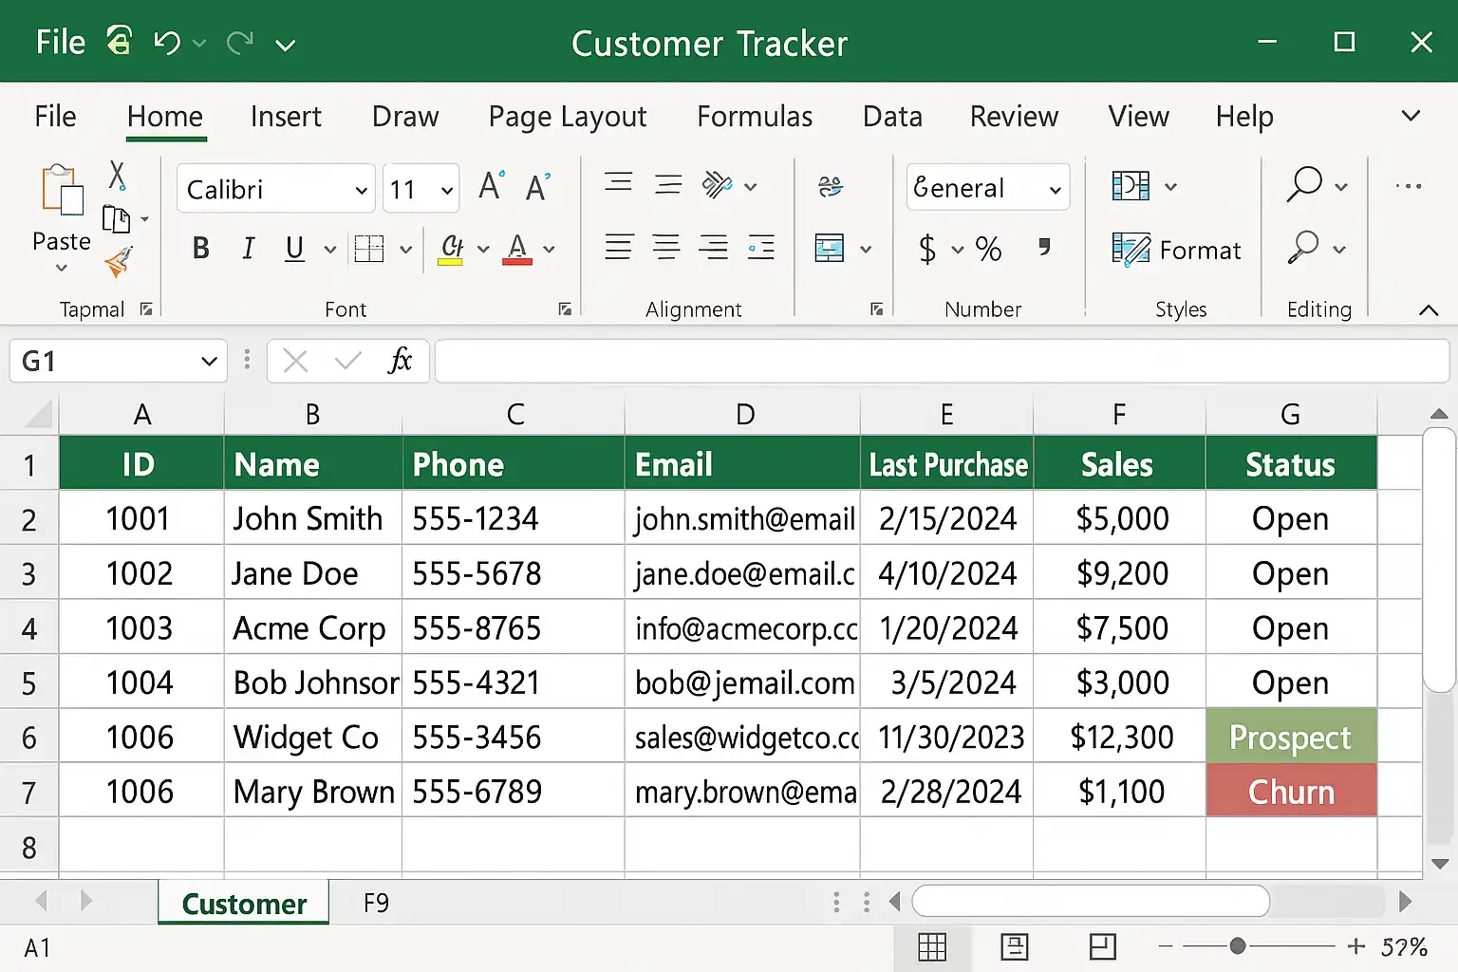Toggle italic formatting

click(x=248, y=249)
